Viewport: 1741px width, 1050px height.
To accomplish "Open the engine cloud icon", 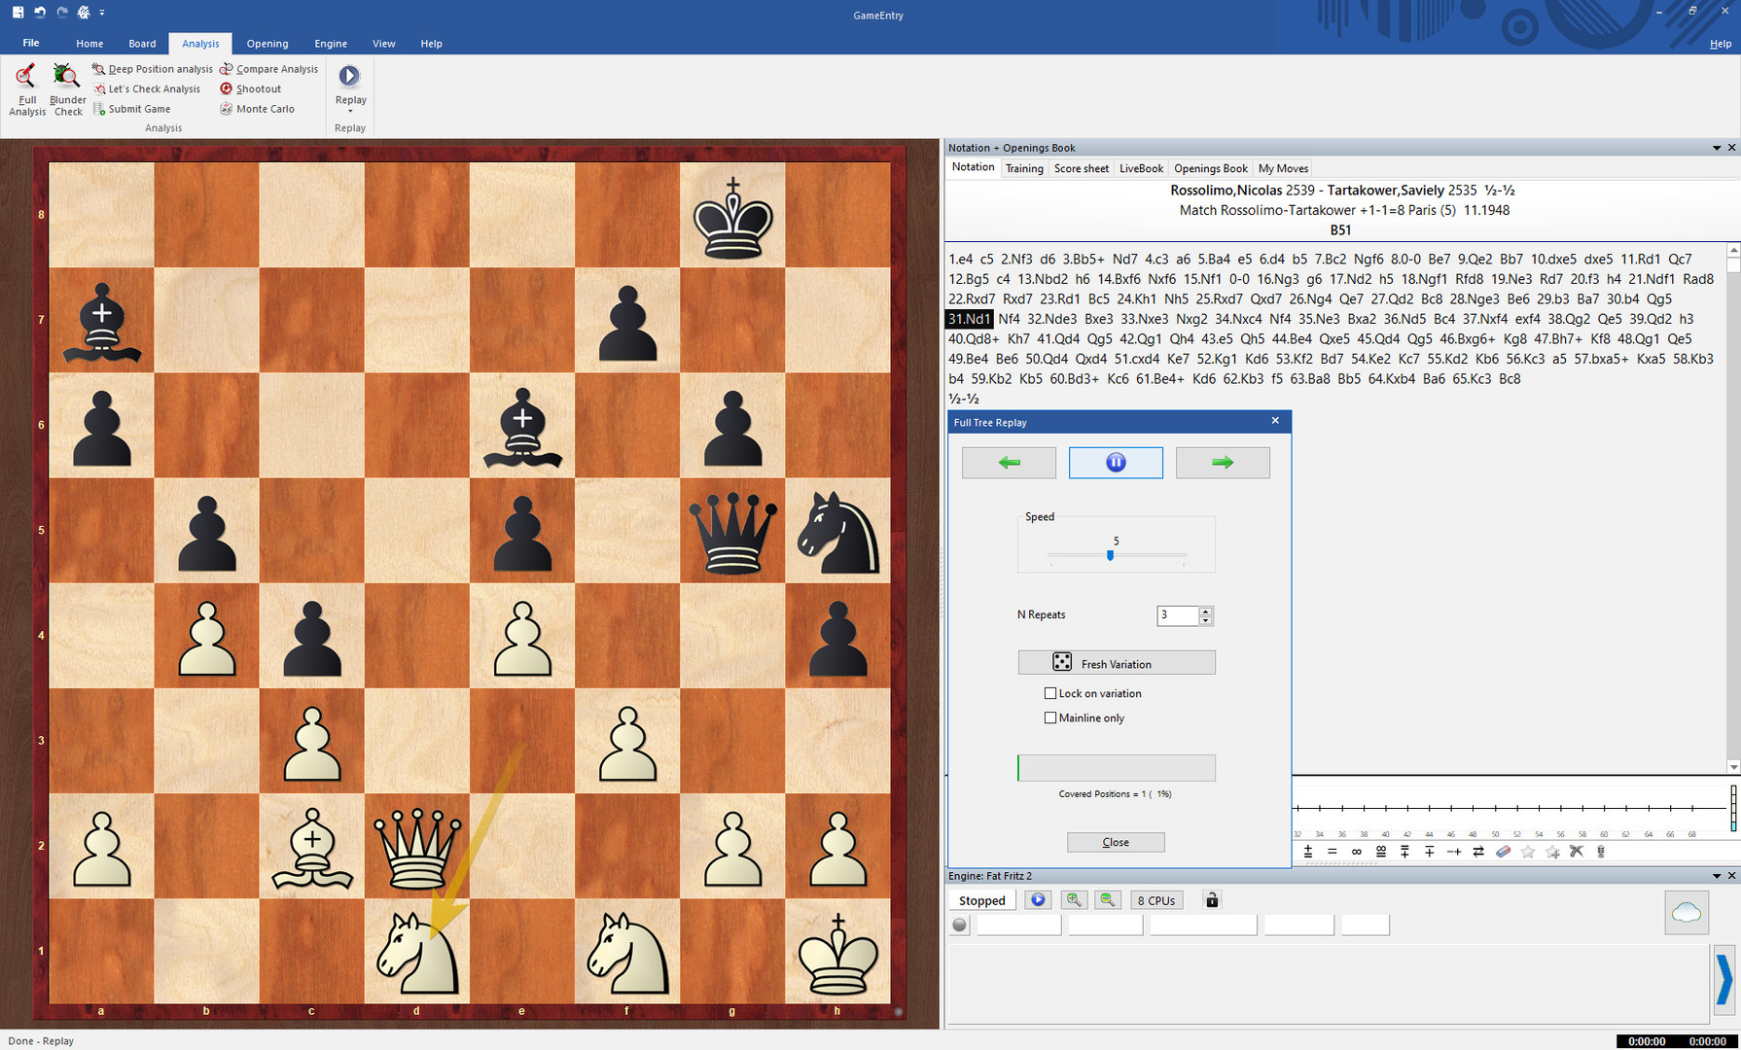I will point(1687,913).
